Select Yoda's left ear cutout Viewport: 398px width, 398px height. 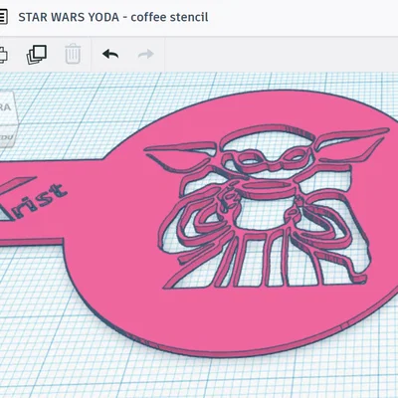click(182, 156)
